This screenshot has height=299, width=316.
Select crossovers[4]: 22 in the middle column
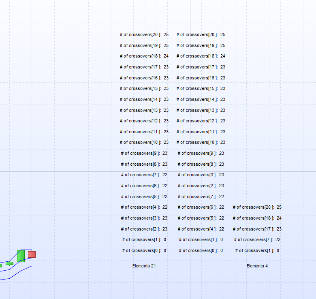[201, 229]
